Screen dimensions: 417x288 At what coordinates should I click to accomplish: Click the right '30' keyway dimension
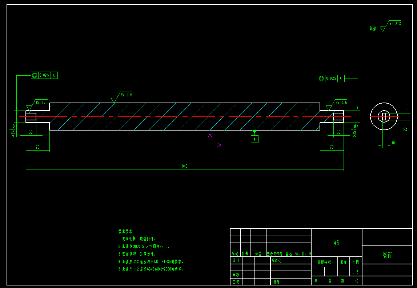coord(338,132)
